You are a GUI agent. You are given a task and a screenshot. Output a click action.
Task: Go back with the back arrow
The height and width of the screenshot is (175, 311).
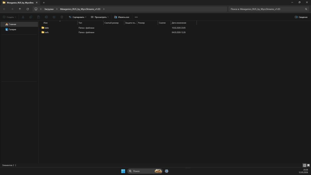point(4,9)
